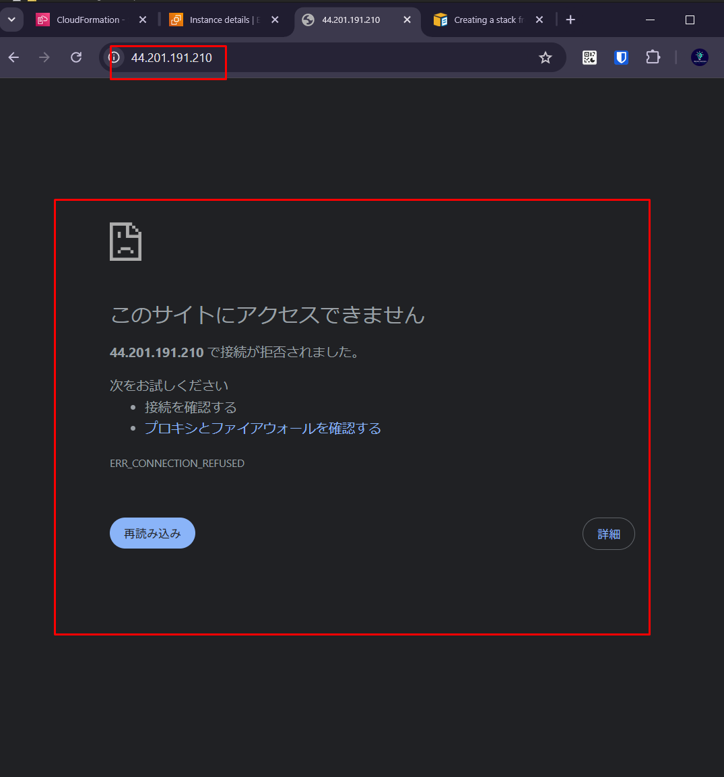Open site information icon in address bar
This screenshot has width=724, height=777.
[114, 57]
